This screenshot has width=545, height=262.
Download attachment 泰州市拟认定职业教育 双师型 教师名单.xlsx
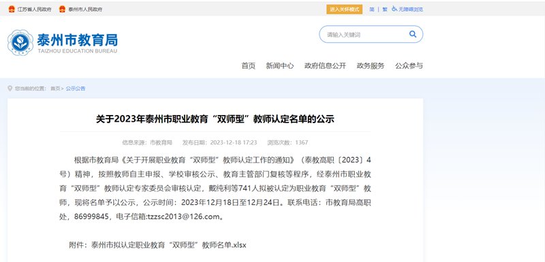point(168,245)
